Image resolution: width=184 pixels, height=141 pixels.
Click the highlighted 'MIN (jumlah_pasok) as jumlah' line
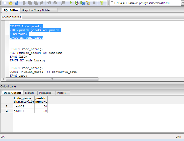pyautogui.click(x=34, y=30)
